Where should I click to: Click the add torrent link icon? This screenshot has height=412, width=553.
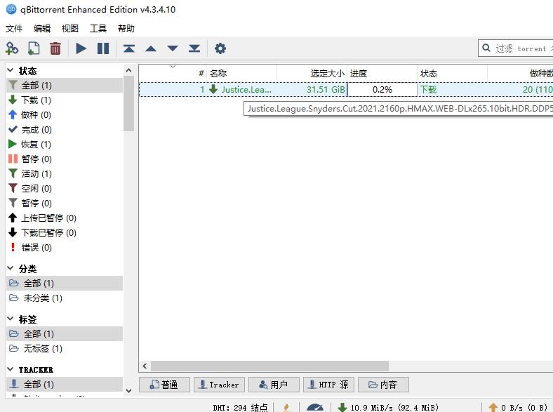point(12,48)
